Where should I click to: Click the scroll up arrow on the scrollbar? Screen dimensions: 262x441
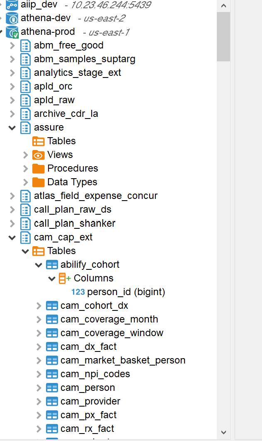click(x=223, y=5)
